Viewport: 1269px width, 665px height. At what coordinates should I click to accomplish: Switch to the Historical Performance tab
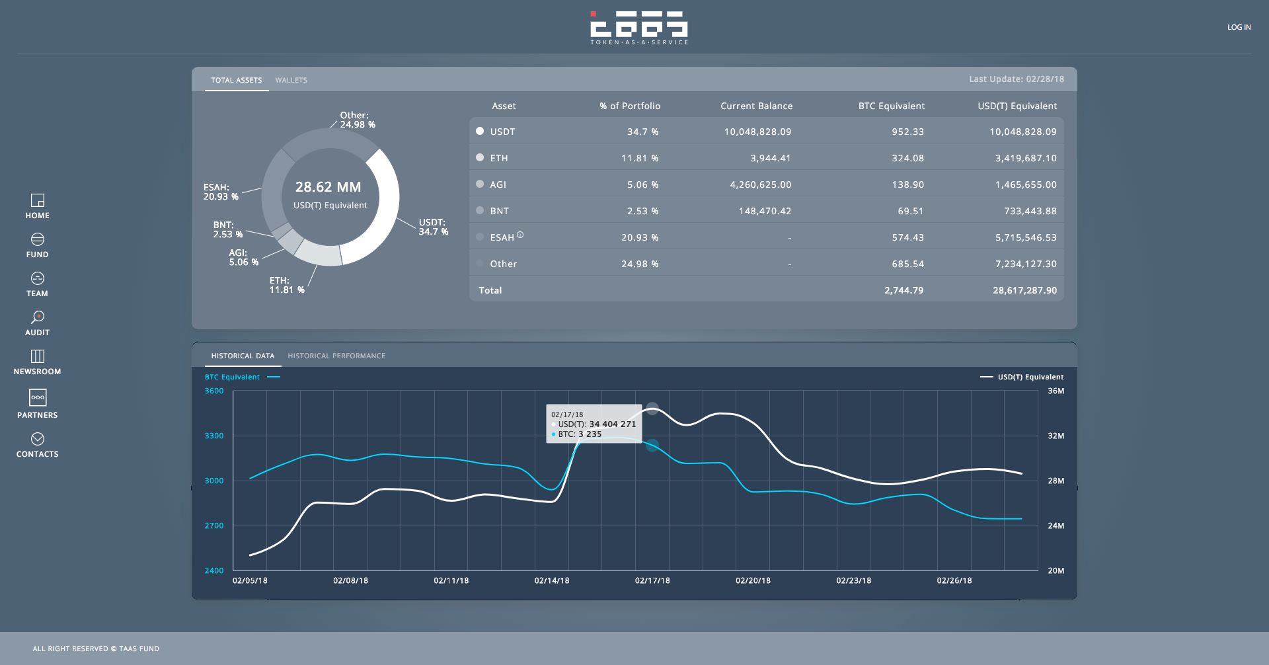pos(336,356)
